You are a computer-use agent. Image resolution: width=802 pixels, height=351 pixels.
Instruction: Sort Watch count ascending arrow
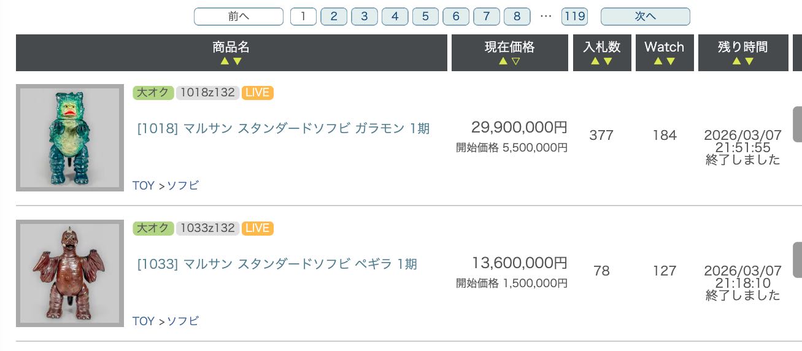(658, 61)
